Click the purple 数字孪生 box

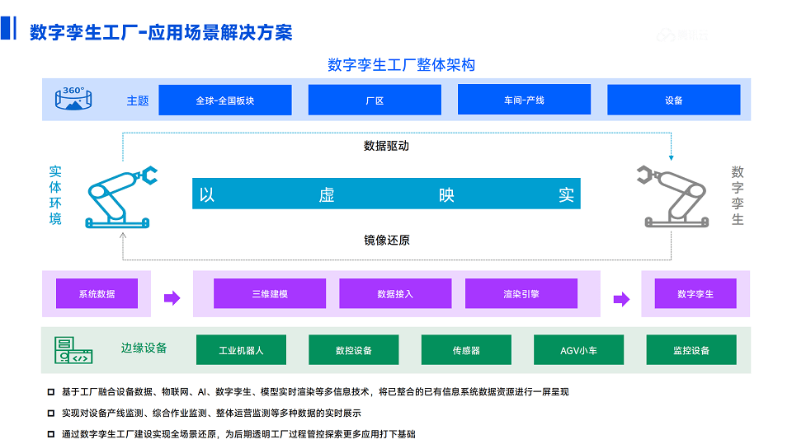(695, 293)
